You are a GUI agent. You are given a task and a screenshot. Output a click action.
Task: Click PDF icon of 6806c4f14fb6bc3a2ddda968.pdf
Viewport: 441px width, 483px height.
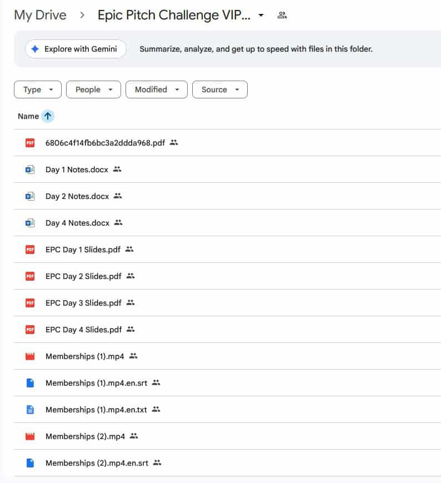tap(30, 143)
